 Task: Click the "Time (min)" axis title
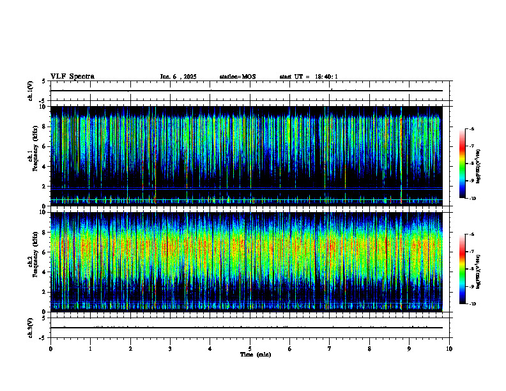point(256,355)
